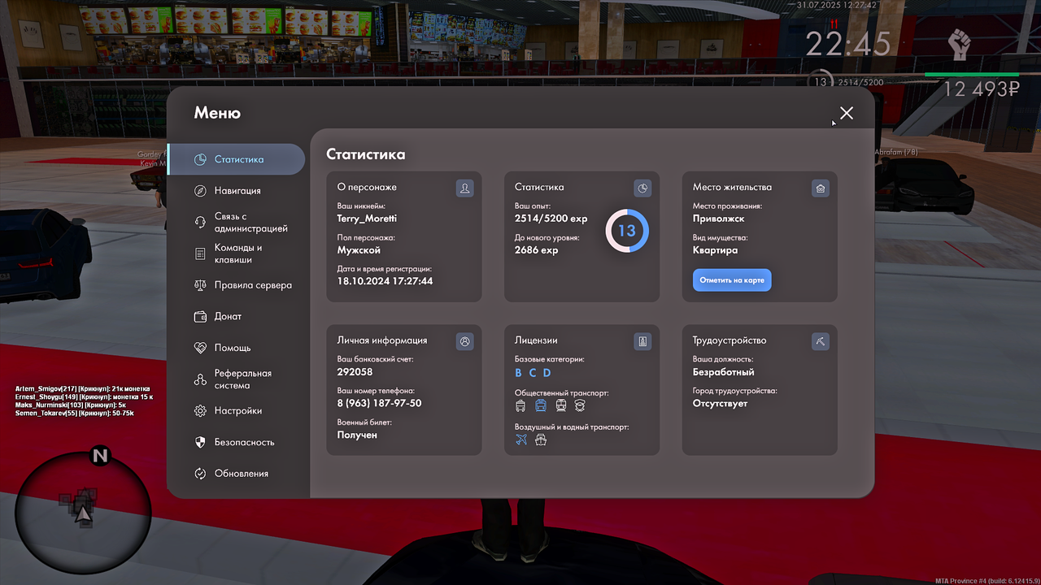Click the headset icon for Связь с администрацией
The height and width of the screenshot is (585, 1041).
click(200, 222)
